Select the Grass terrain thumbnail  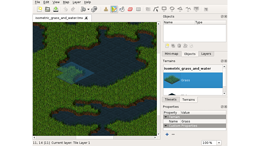172,80
